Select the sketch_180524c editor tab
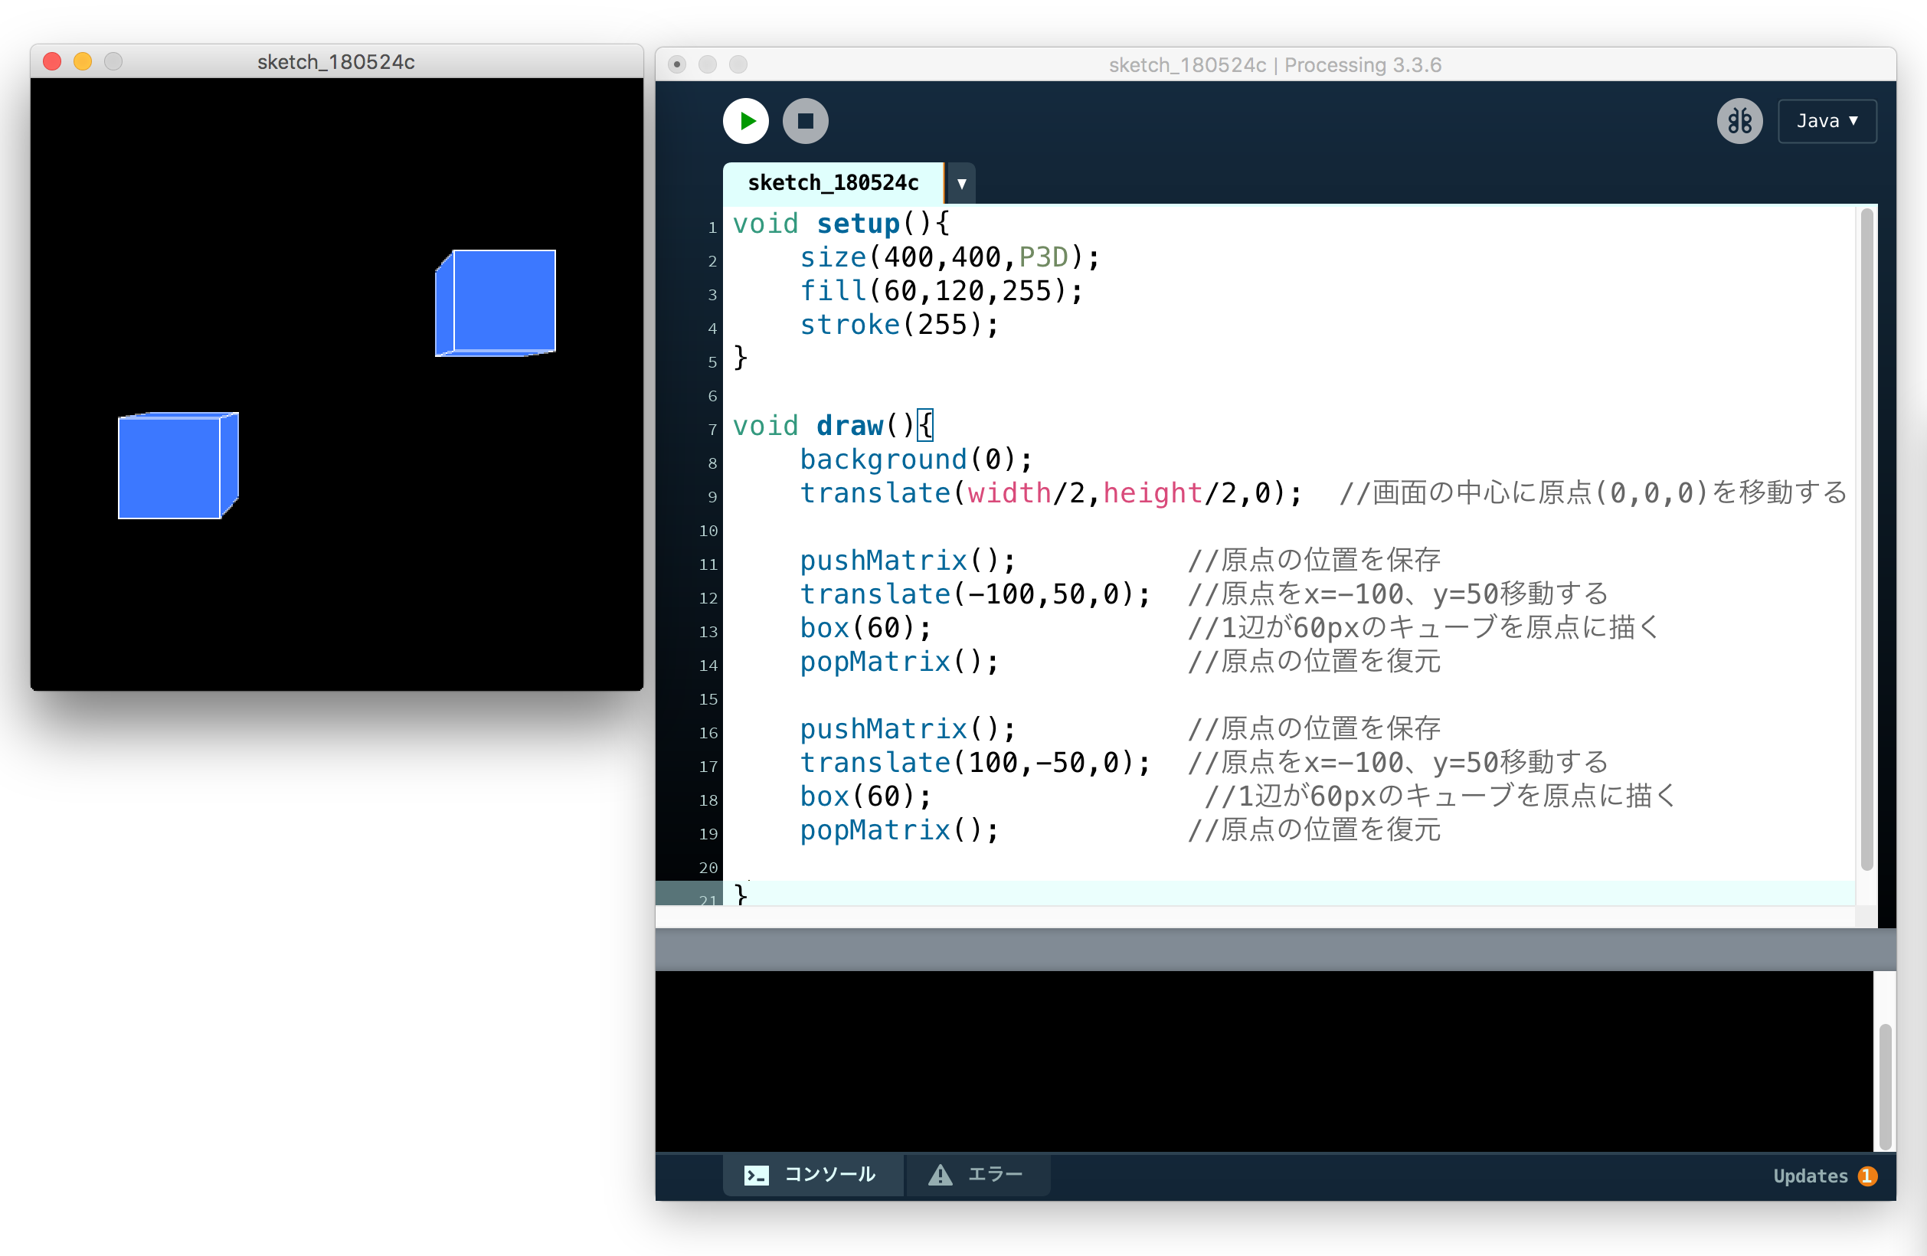 click(833, 183)
